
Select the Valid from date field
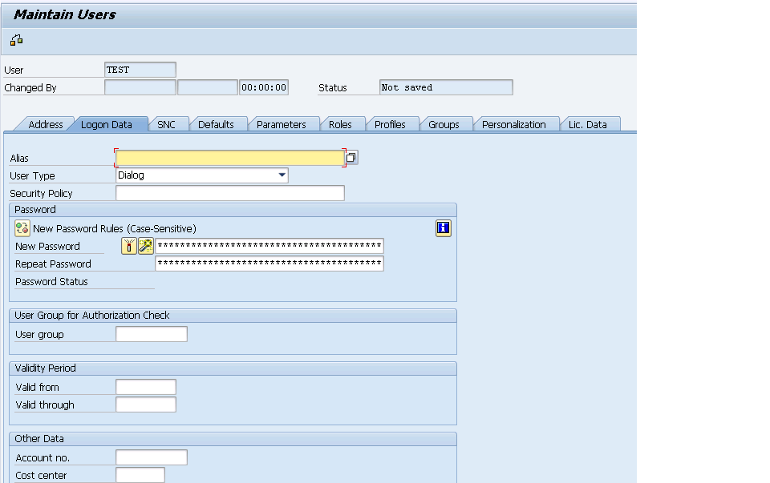pyautogui.click(x=146, y=386)
